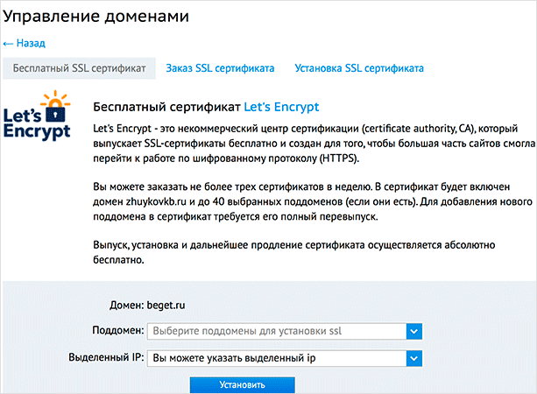Image resolution: width=537 pixels, height=394 pixels.
Task: Click the paragraph starting with Выпуск, установка
Action: (x=293, y=252)
